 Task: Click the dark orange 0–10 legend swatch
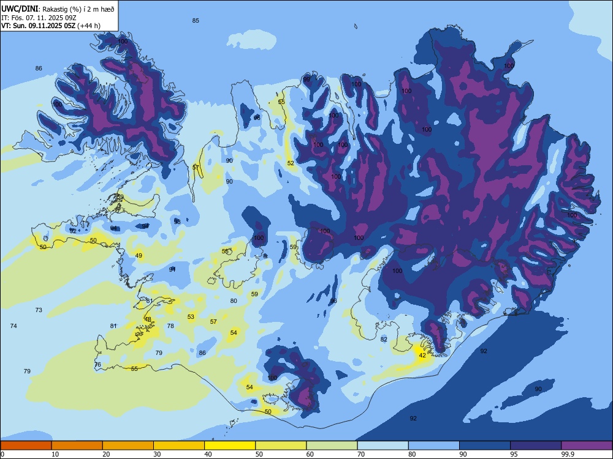tap(26, 446)
